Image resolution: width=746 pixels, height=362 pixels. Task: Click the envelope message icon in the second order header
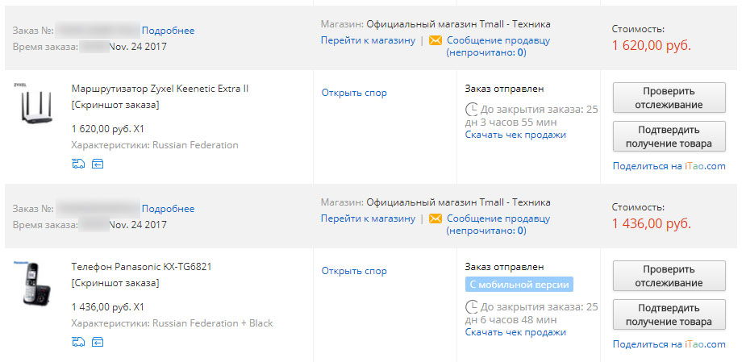[x=436, y=218]
